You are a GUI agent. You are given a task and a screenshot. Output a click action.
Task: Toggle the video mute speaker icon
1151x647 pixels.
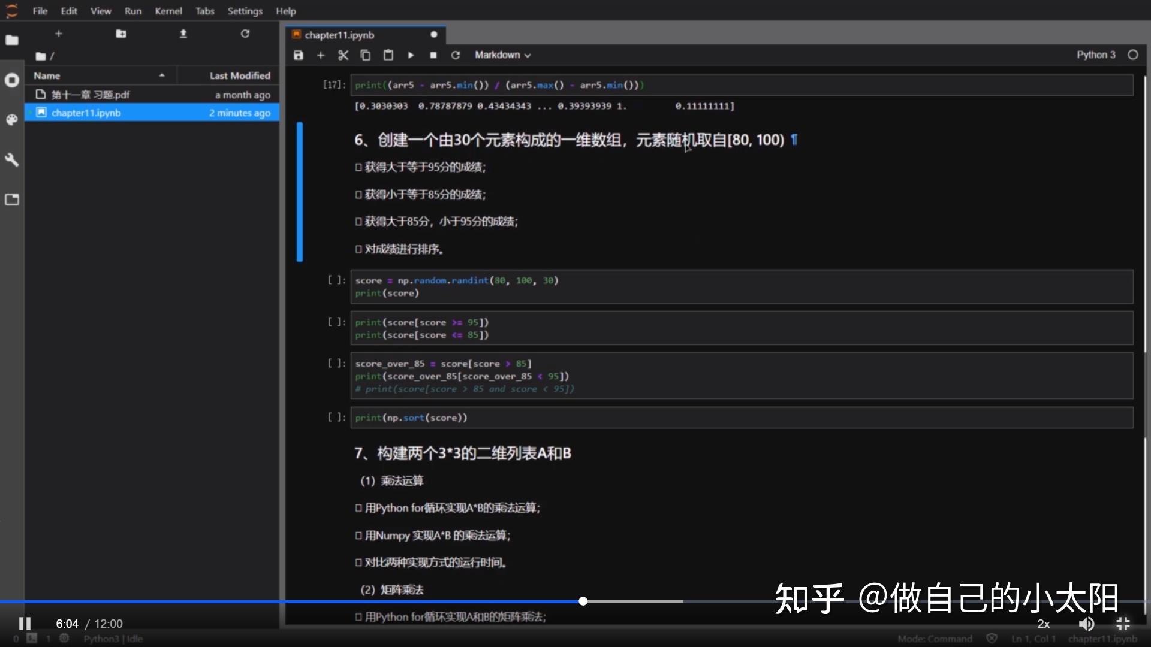(1086, 624)
